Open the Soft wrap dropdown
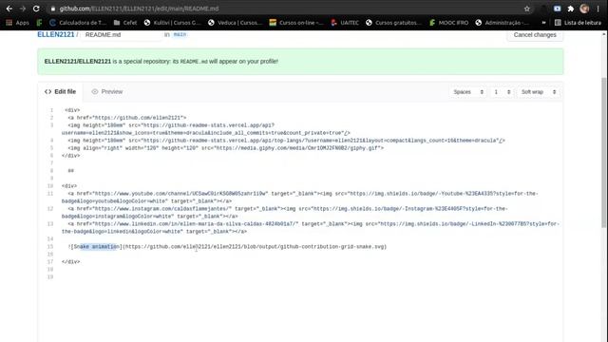Image resolution: width=608 pixels, height=342 pixels. pyautogui.click(x=539, y=92)
